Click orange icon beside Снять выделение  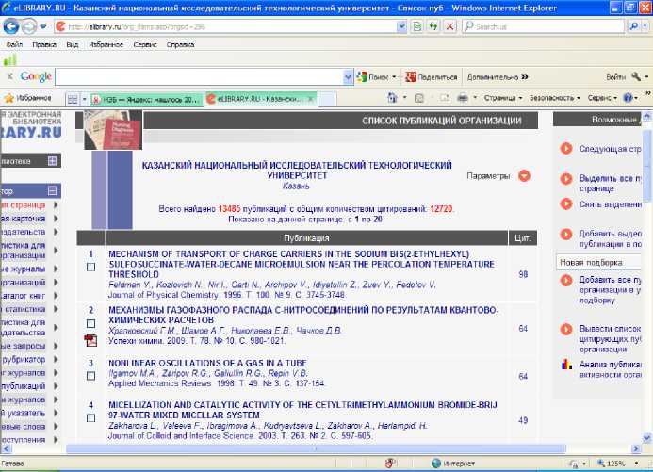tap(566, 203)
